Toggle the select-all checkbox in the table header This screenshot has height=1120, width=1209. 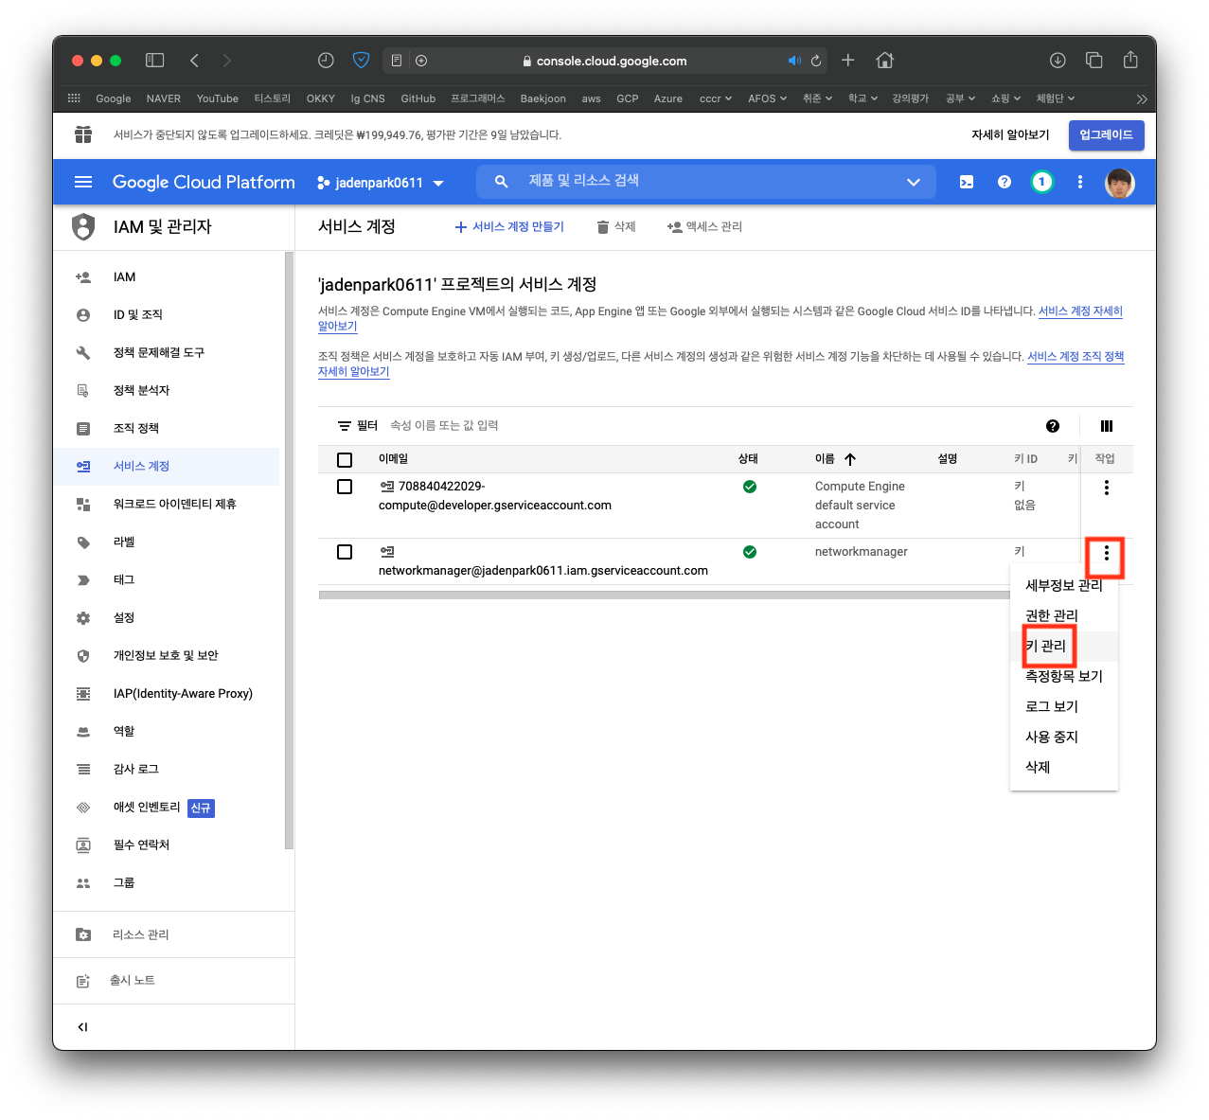click(x=345, y=459)
